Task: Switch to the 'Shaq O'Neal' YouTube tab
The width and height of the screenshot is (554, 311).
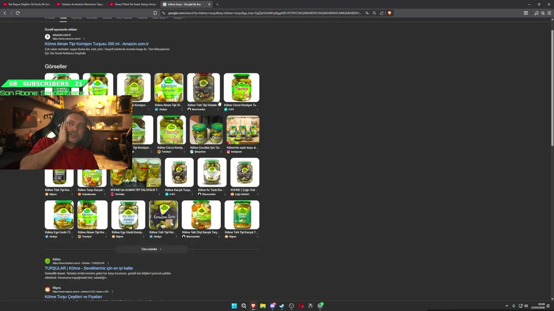Action: [133, 4]
